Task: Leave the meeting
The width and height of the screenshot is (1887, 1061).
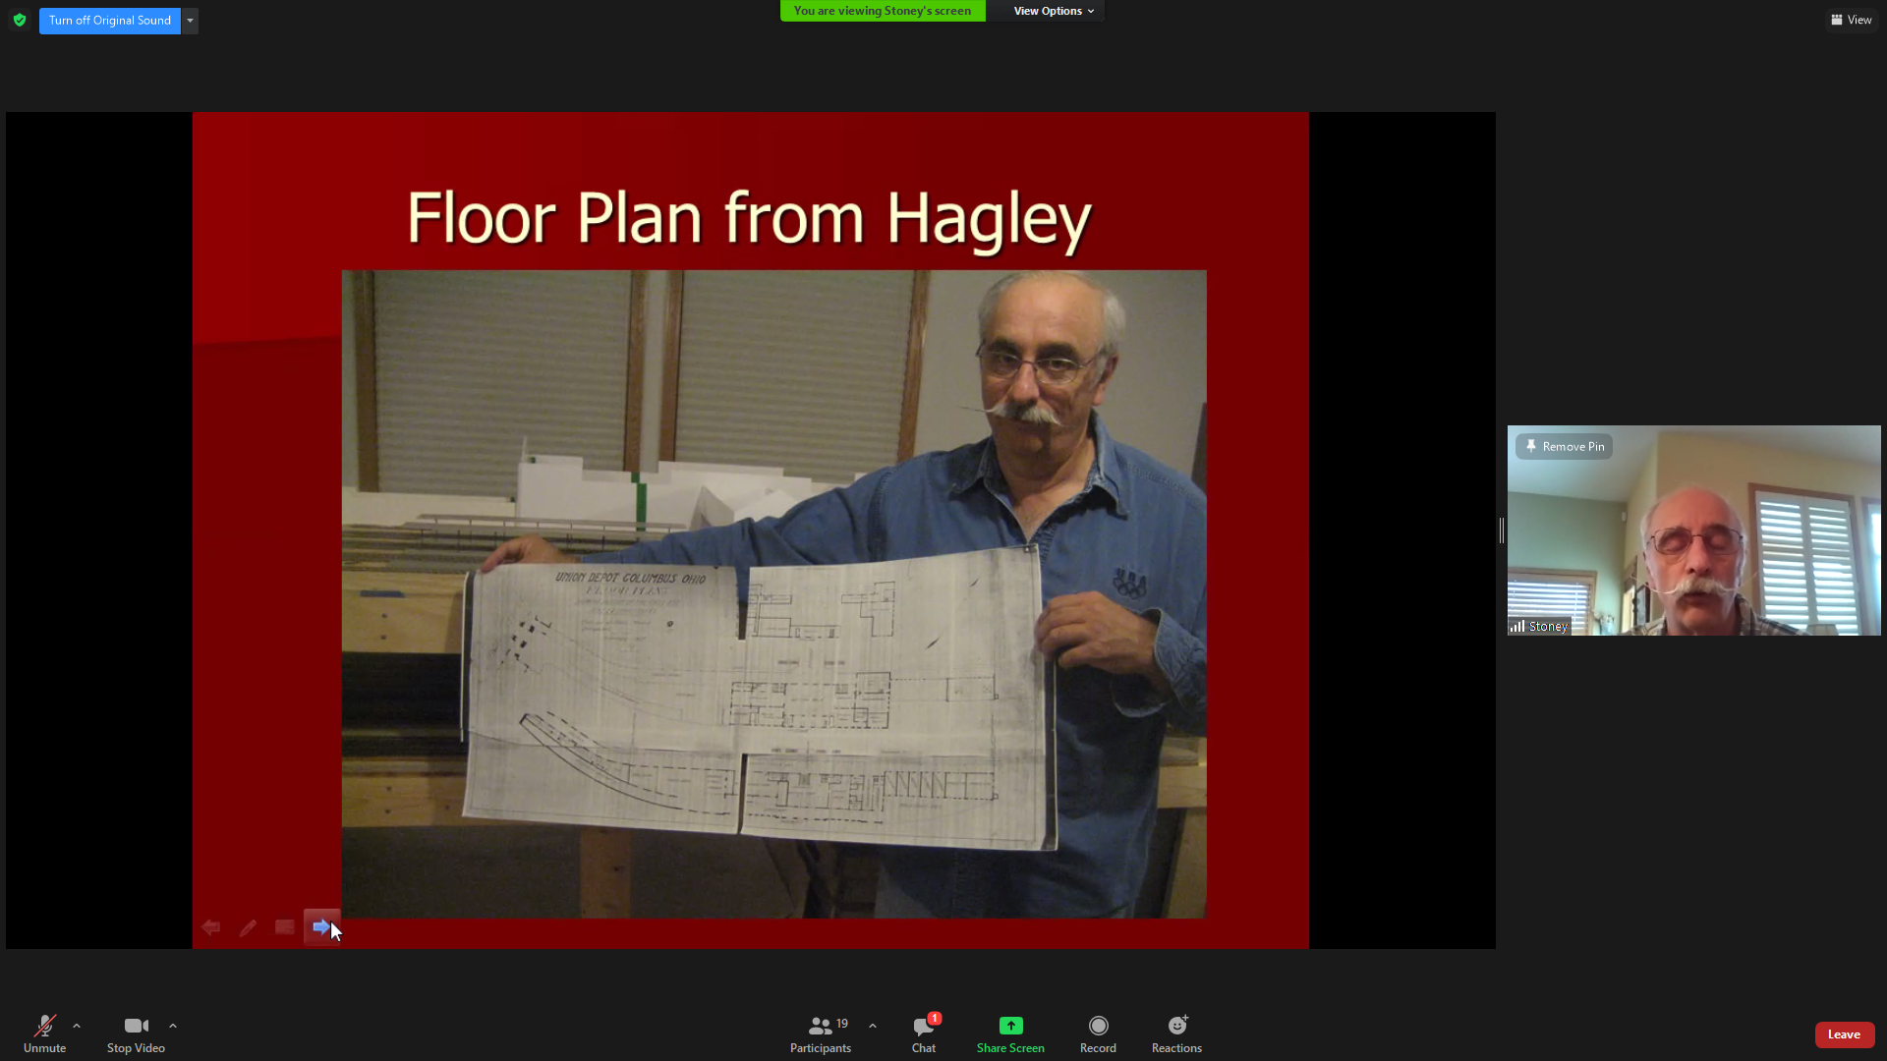Action: tap(1844, 1034)
